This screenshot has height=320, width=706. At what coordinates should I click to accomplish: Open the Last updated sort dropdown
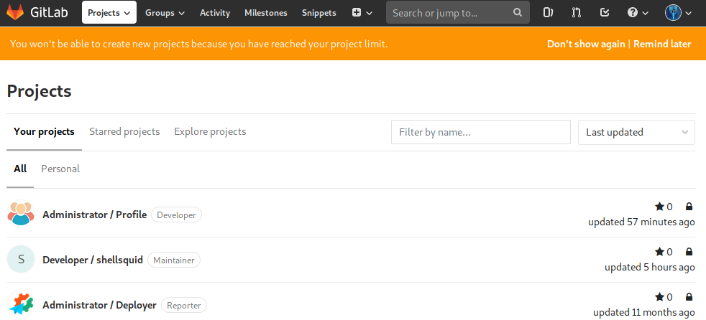coord(636,132)
